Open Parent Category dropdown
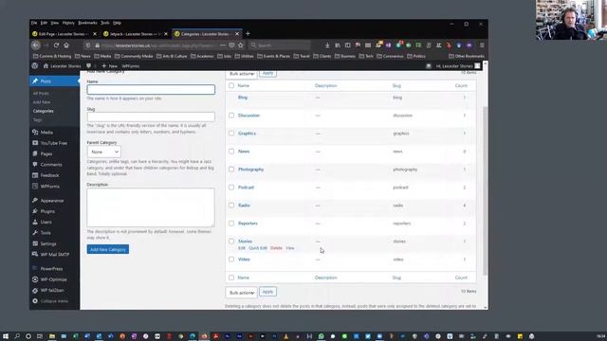This screenshot has width=607, height=341. click(x=103, y=152)
